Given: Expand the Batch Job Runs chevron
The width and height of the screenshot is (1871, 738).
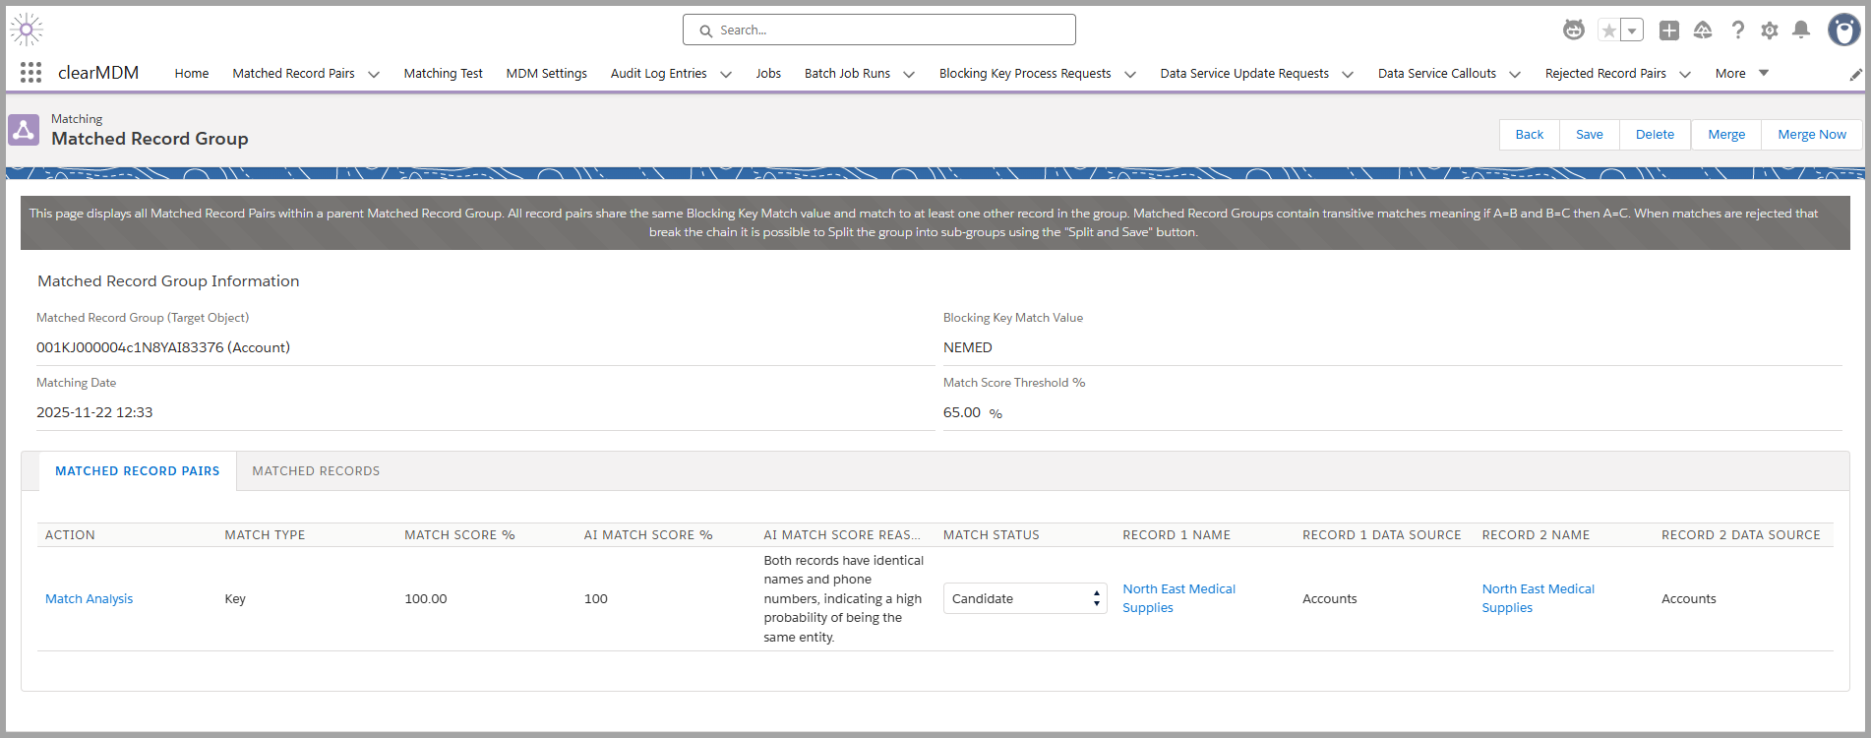Looking at the screenshot, I should [909, 74].
